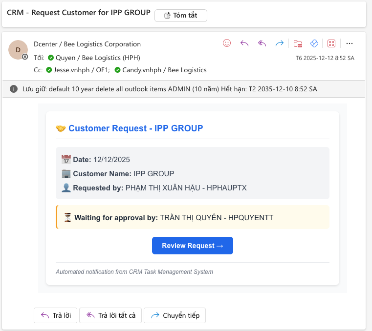Click the blue diamond-shaped icon in header
Screen dimensions: 372x331
coord(314,43)
